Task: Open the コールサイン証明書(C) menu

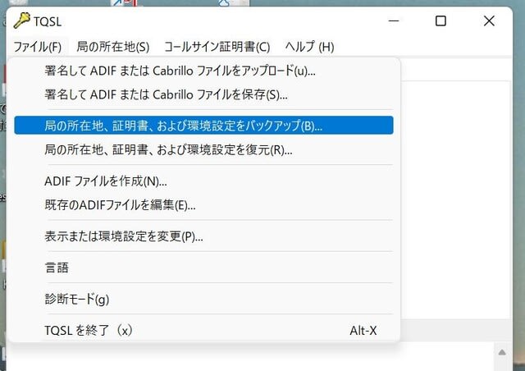Action: [x=217, y=47]
